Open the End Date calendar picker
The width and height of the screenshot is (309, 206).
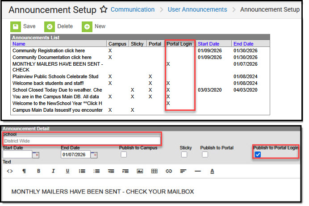(94, 155)
